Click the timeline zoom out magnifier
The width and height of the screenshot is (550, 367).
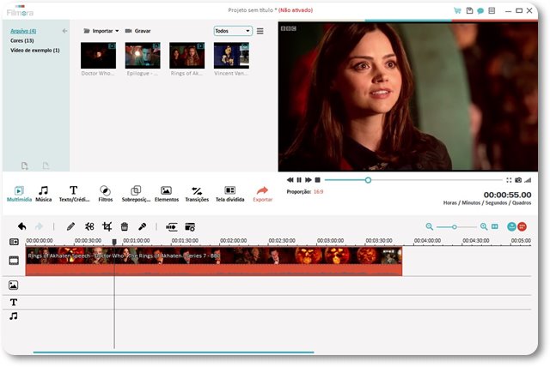[430, 226]
